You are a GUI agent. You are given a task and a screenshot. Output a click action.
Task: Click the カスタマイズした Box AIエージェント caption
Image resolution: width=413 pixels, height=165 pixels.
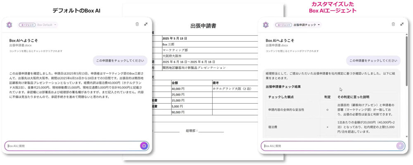point(332,7)
